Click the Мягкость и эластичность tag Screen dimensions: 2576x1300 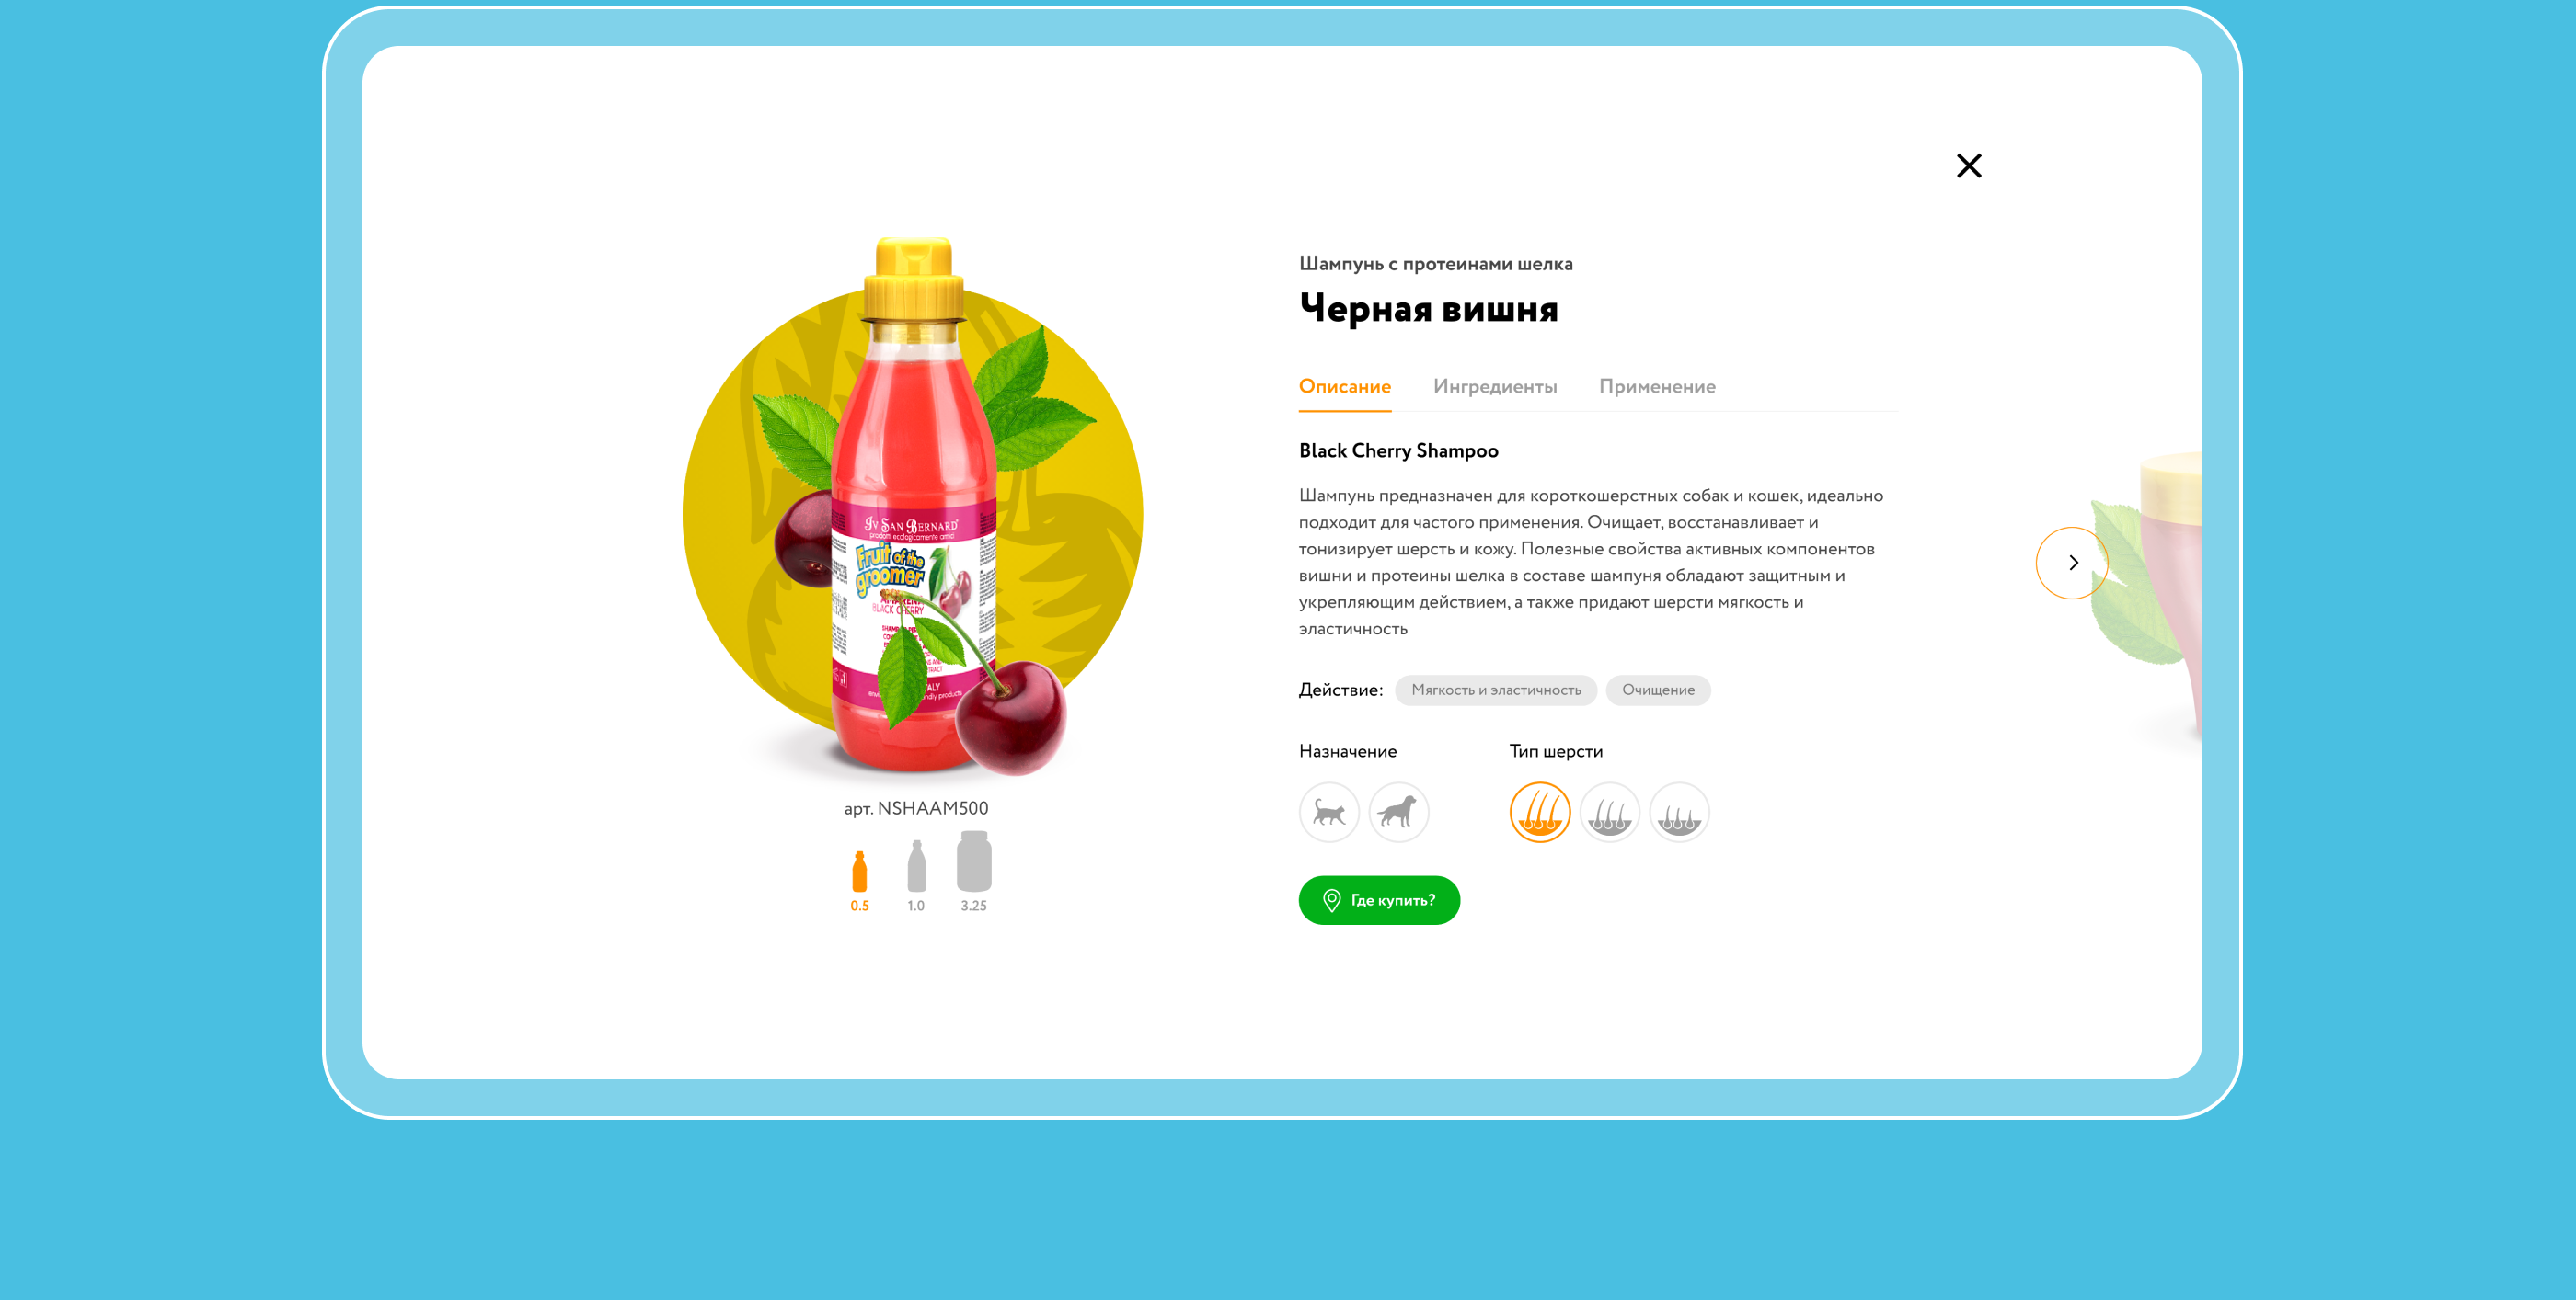pos(1496,690)
